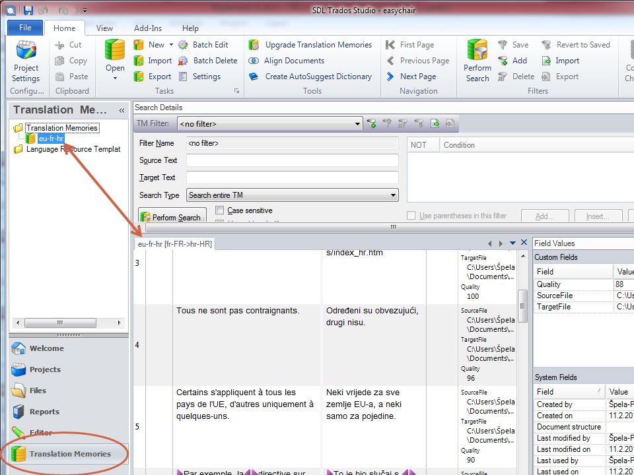
Task: Import a filter in Filters group
Action: click(x=561, y=61)
